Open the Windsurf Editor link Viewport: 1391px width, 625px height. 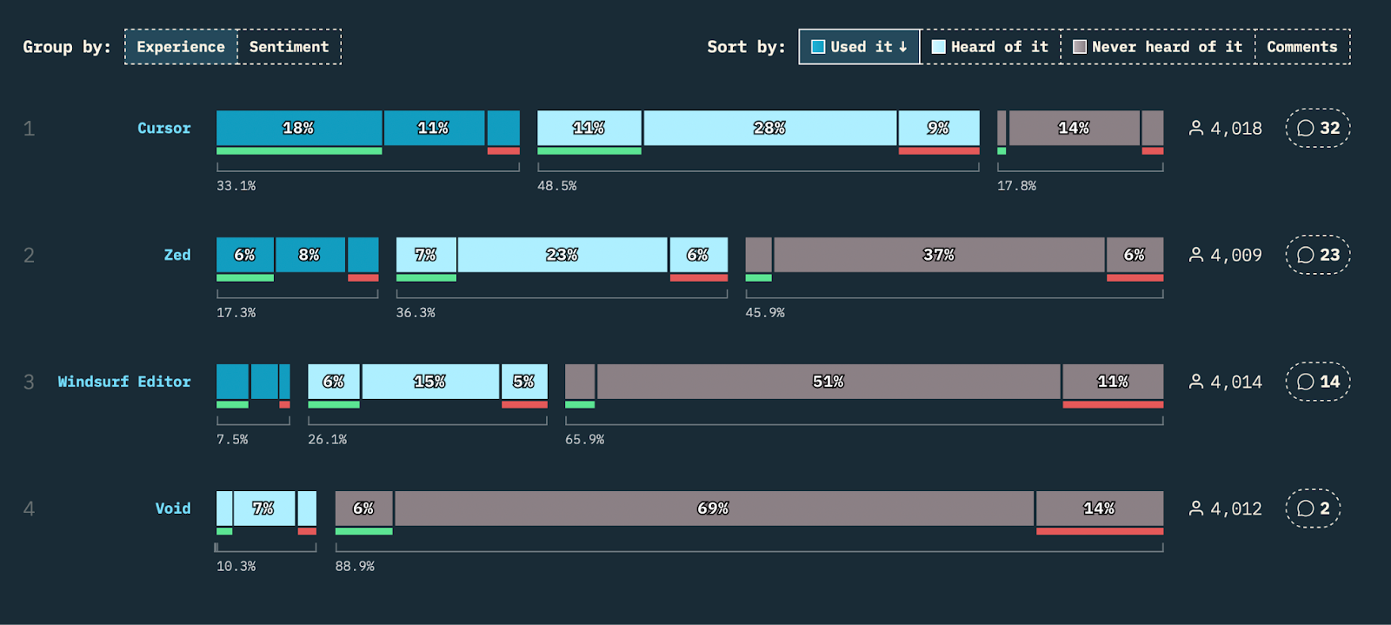pos(124,382)
